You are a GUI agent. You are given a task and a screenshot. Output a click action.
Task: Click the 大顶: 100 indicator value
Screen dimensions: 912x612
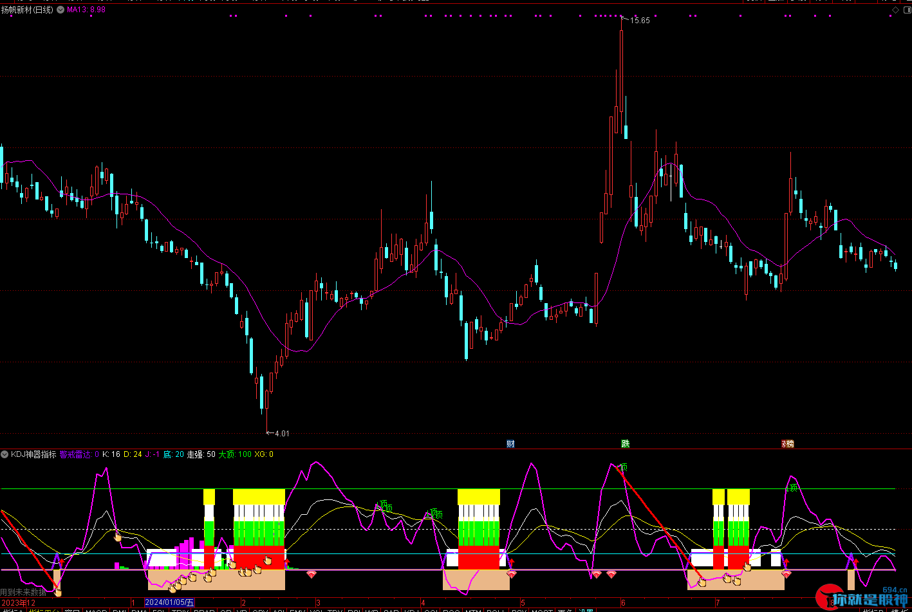click(x=235, y=454)
